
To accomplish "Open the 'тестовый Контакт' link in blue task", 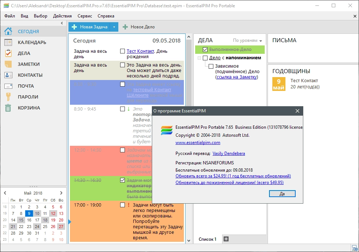I will point(152,90).
